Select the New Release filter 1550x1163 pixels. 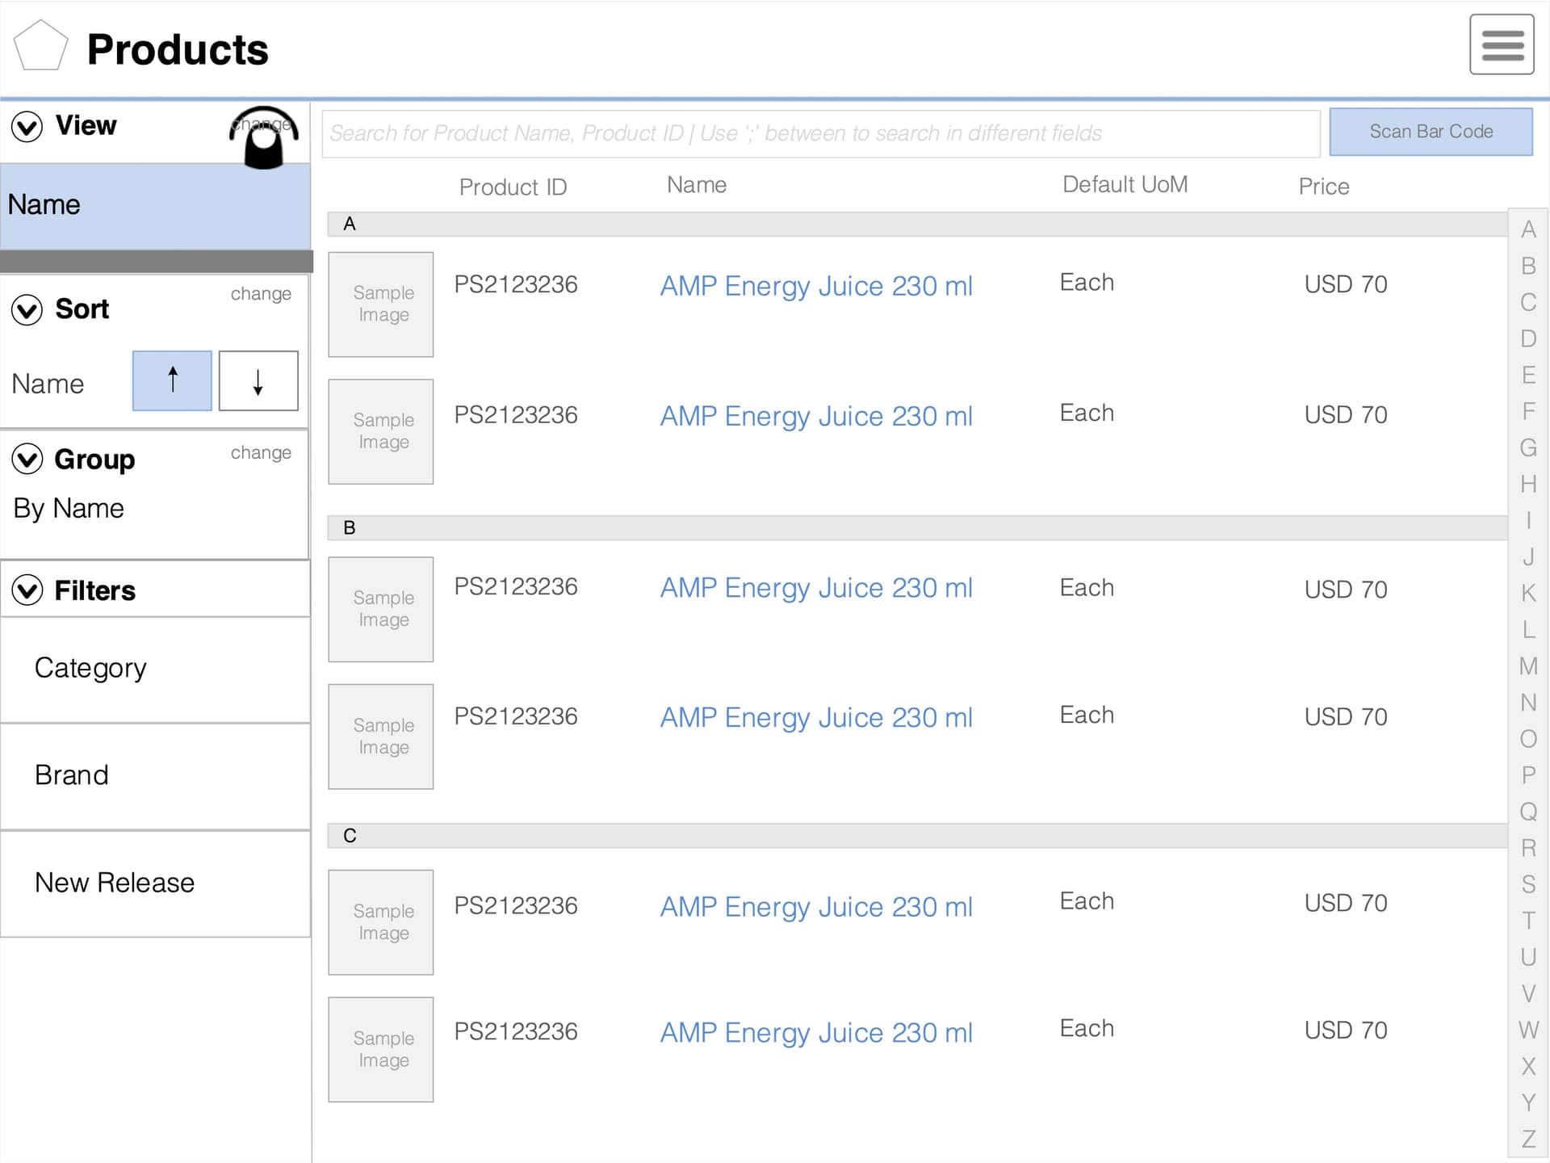coord(114,883)
